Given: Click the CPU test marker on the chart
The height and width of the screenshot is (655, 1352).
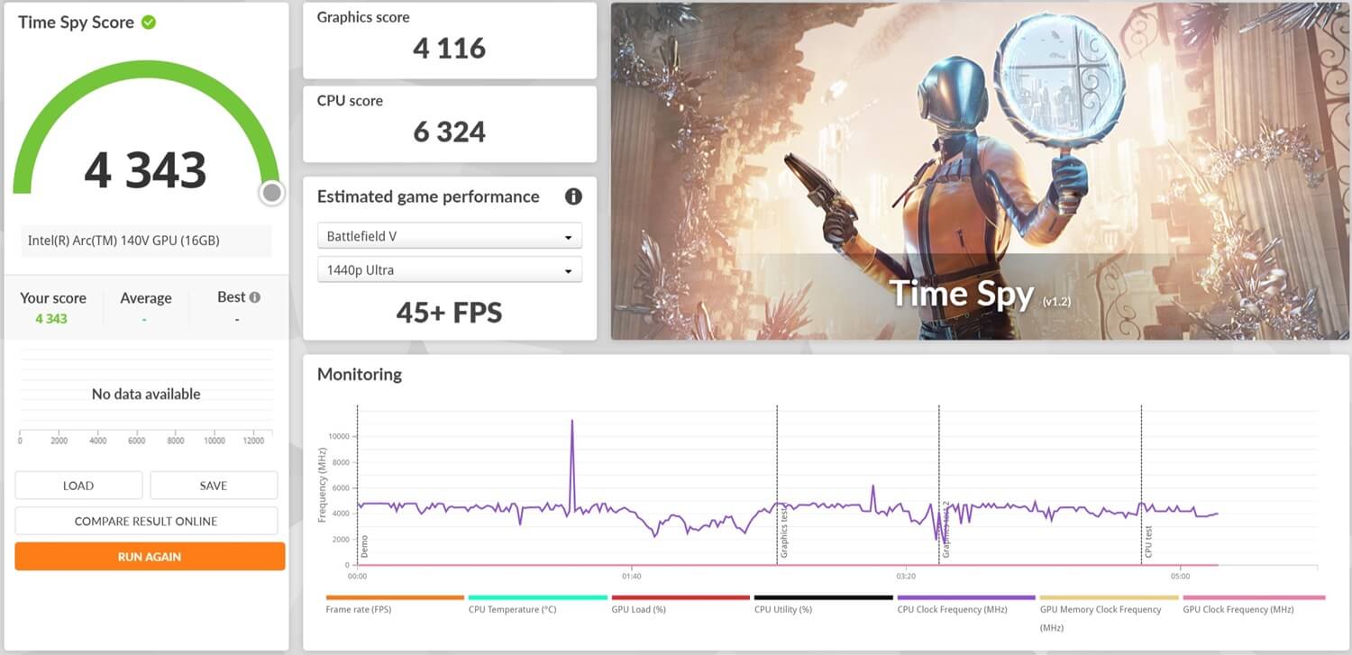Looking at the screenshot, I should click(1148, 541).
